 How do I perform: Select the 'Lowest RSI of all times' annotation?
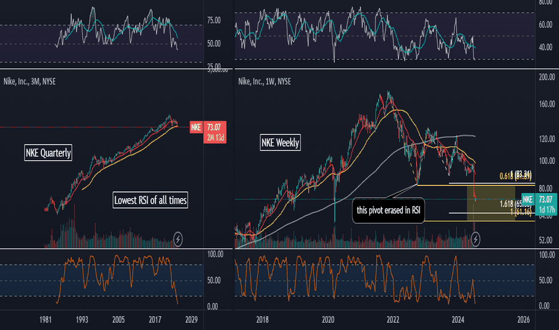click(151, 200)
